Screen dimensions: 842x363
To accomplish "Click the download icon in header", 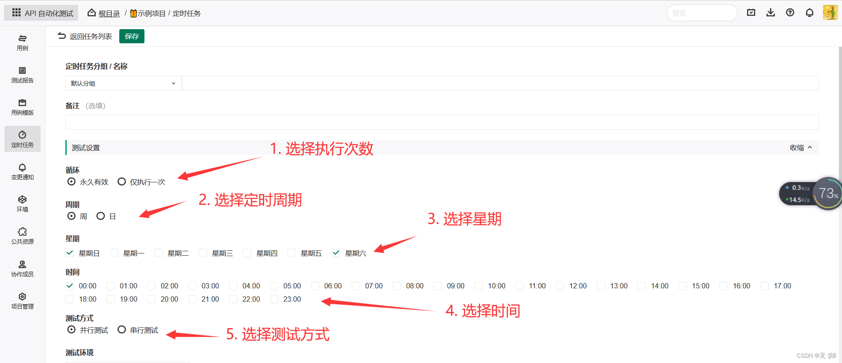I will point(770,12).
